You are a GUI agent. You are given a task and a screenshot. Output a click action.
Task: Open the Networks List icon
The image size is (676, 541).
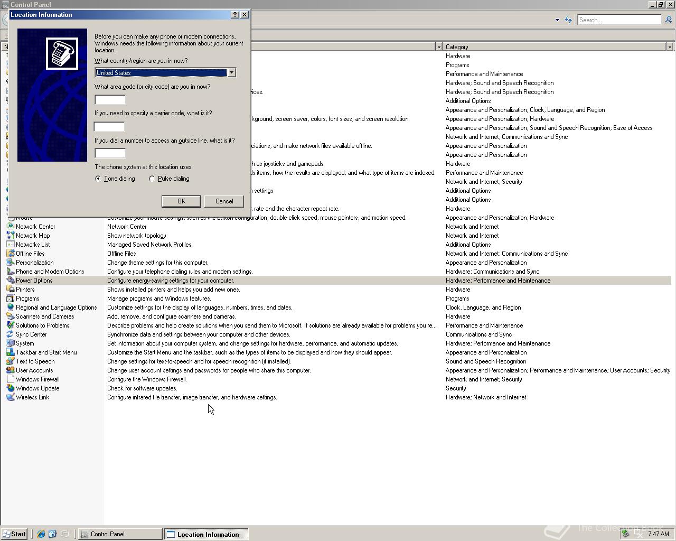10,245
